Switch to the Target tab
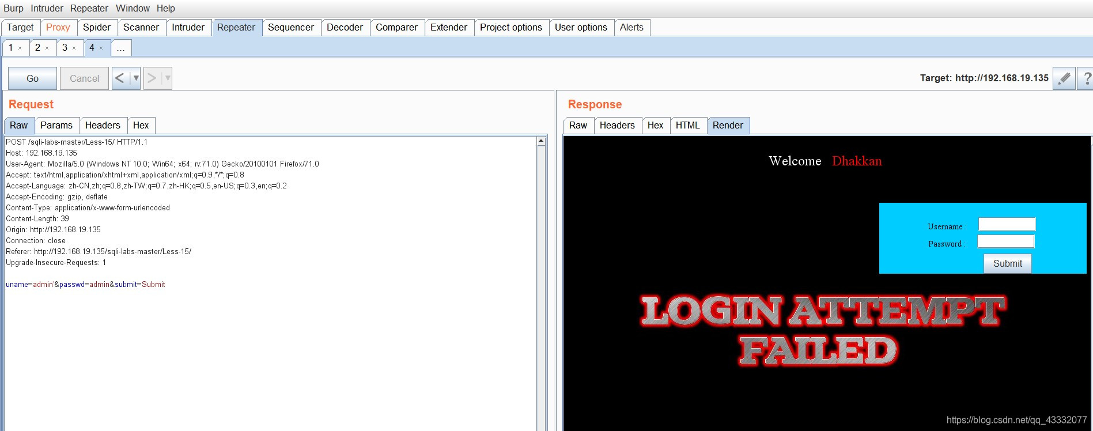This screenshot has width=1093, height=431. [x=21, y=27]
